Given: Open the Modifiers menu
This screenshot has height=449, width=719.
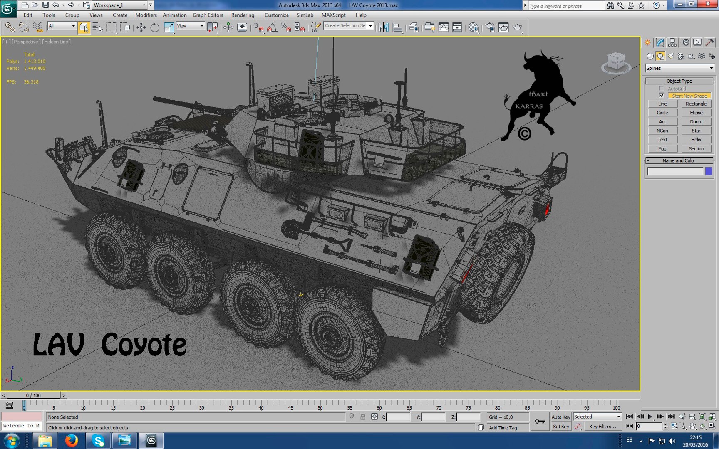Looking at the screenshot, I should point(146,15).
